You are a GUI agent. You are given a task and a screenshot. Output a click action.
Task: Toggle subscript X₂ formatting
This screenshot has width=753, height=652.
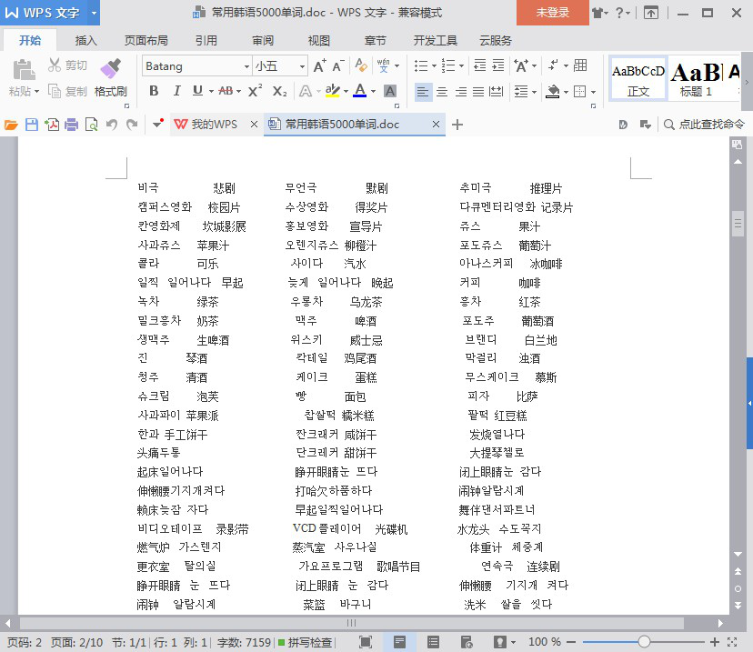(x=279, y=91)
